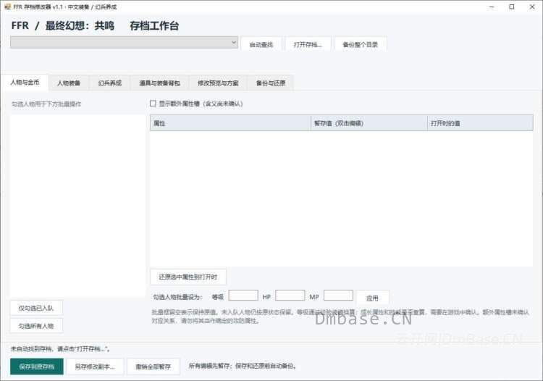Screen dimensions: 543x381
Task: Focus the HP input field
Action: coord(290,296)
